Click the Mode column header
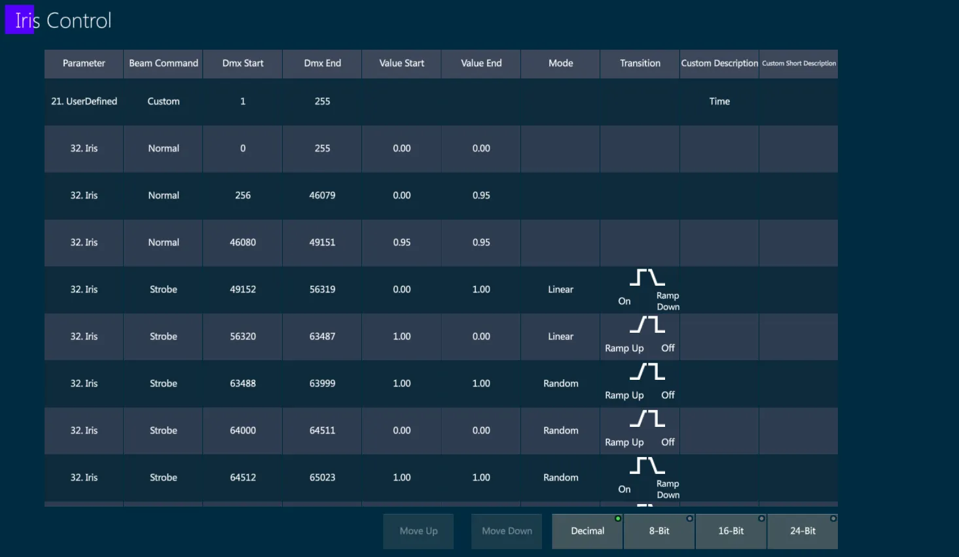 point(560,63)
